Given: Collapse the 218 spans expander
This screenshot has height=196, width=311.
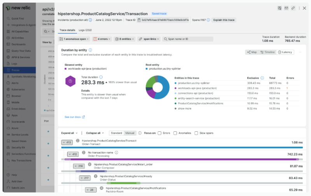Looking at the screenshot, I should click(79, 166).
